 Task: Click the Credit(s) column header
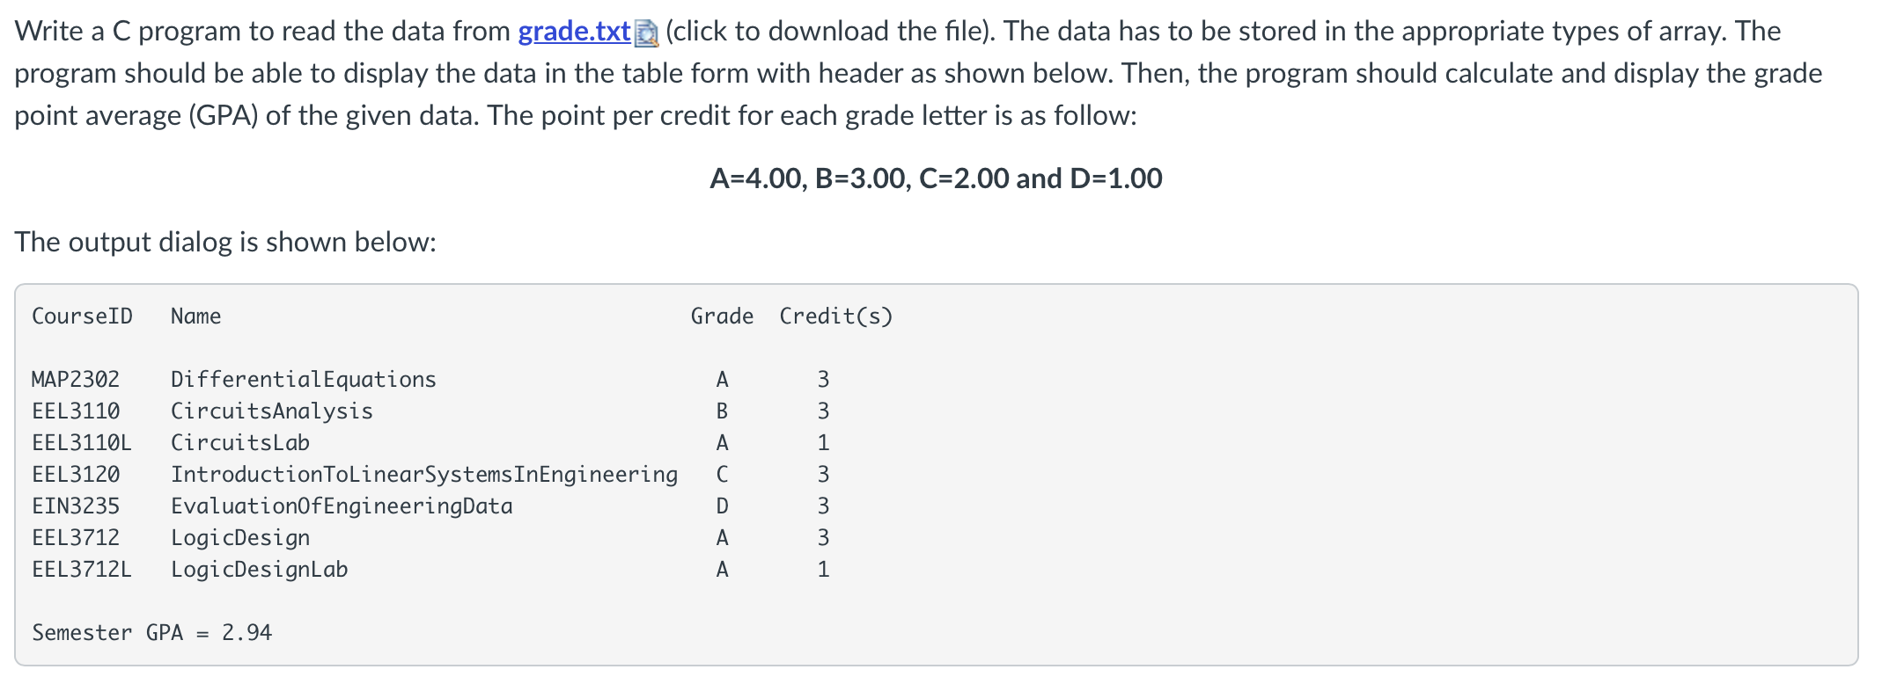click(x=835, y=317)
